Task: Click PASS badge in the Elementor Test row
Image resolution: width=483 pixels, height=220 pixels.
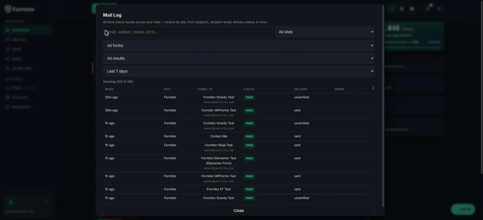Action: click(249, 158)
